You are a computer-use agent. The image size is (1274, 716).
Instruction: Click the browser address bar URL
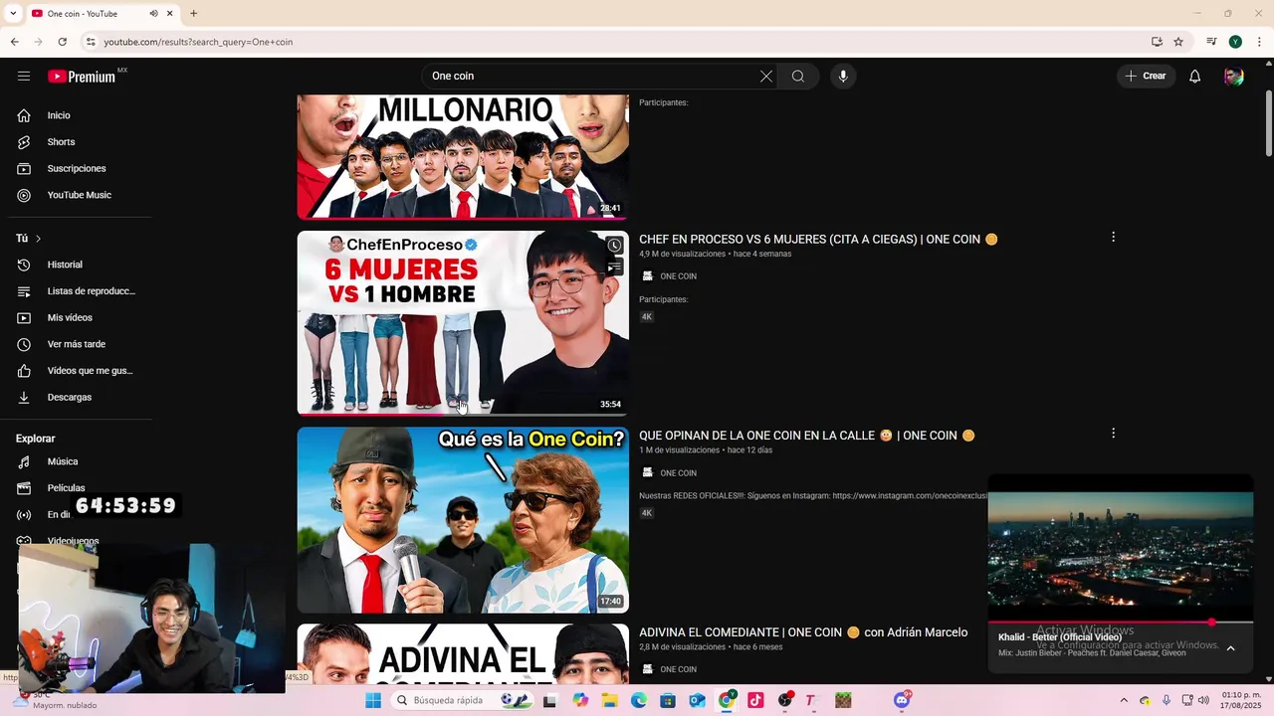[198, 42]
